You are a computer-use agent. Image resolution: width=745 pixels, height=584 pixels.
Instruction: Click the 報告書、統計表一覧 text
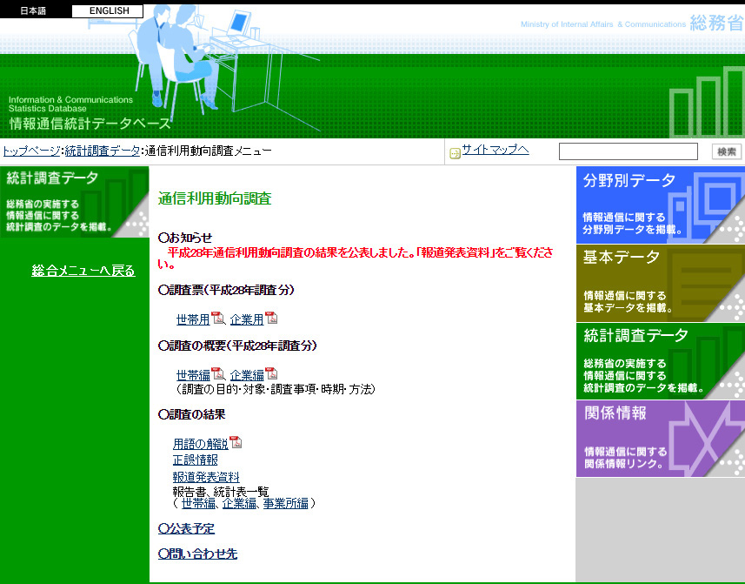click(221, 491)
